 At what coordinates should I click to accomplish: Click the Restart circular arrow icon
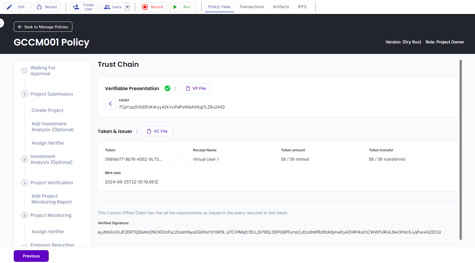[39, 7]
